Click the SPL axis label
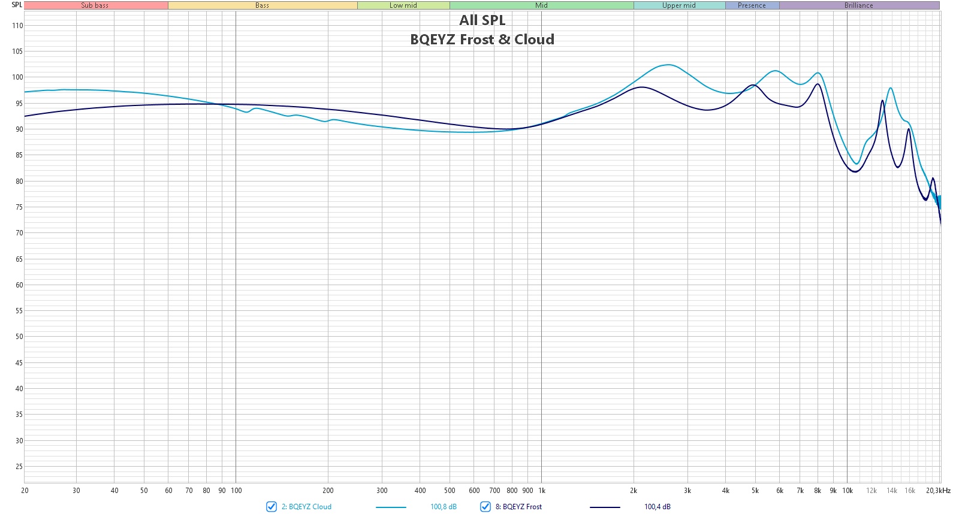The width and height of the screenshot is (953, 514). pyautogui.click(x=17, y=5)
